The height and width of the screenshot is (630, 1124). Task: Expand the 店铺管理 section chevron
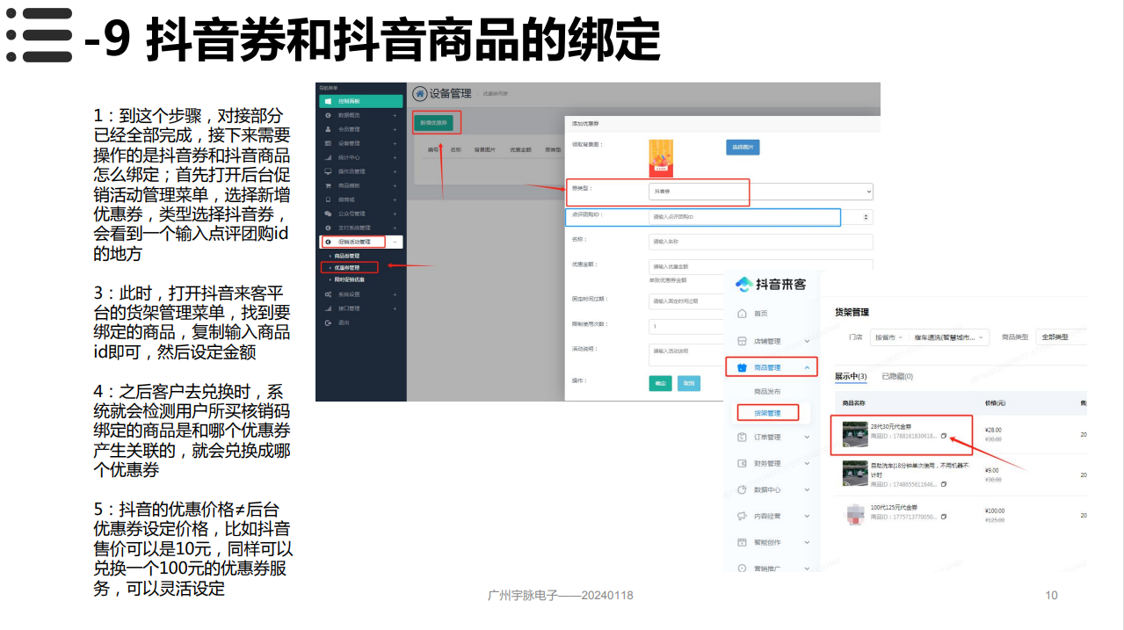coord(809,339)
